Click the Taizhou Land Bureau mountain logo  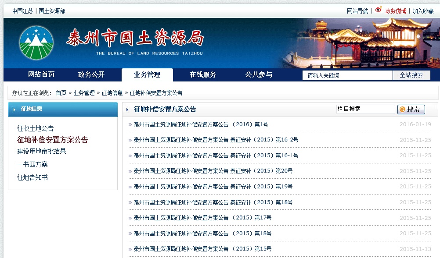tap(36, 43)
